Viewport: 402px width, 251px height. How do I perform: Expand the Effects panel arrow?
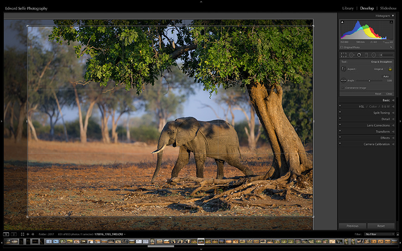pyautogui.click(x=393, y=138)
